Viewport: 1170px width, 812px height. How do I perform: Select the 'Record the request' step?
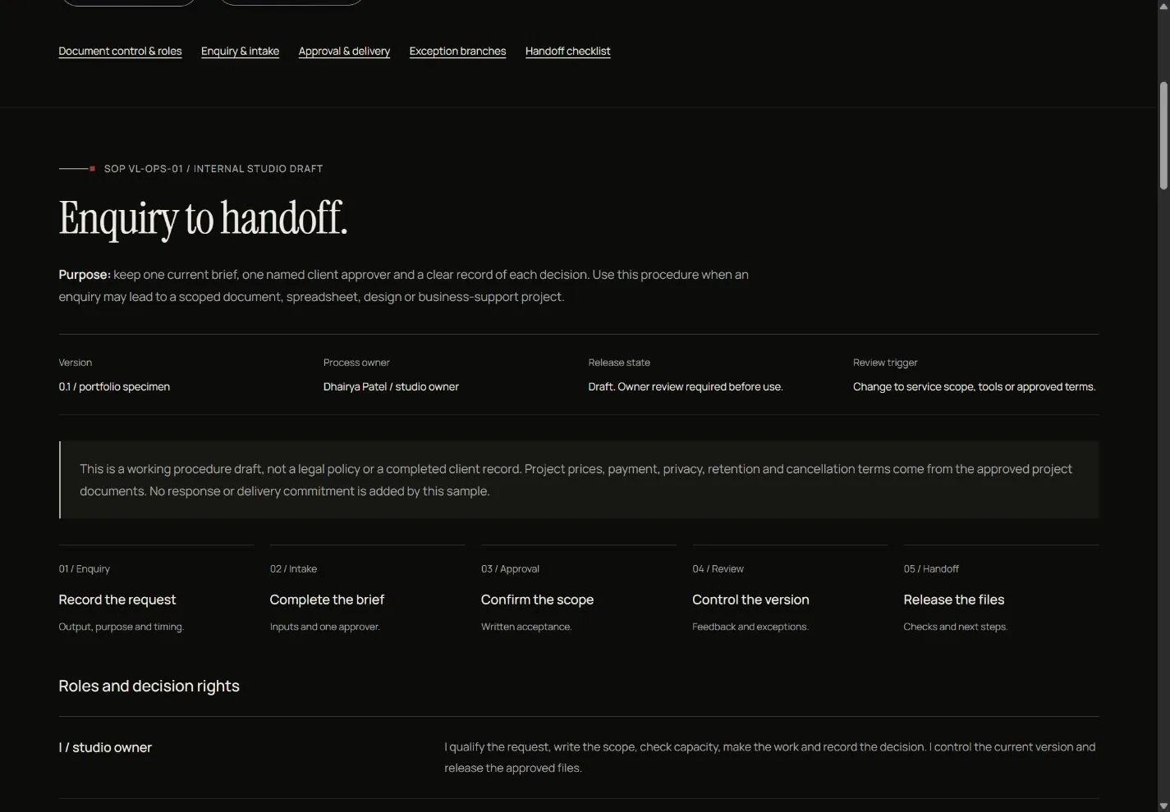pos(117,600)
